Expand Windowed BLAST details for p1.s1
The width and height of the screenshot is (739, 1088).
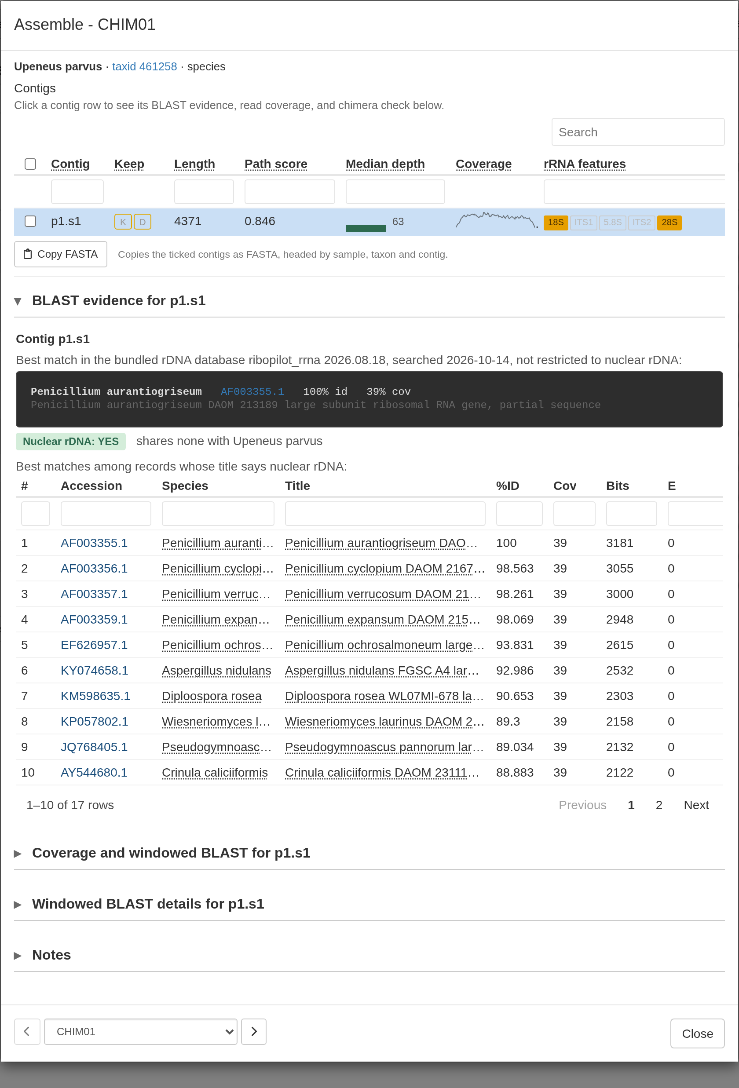18,905
